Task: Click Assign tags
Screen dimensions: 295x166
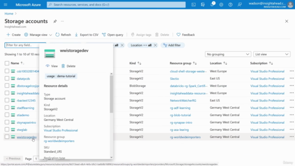Action: pyautogui.click(x=141, y=35)
